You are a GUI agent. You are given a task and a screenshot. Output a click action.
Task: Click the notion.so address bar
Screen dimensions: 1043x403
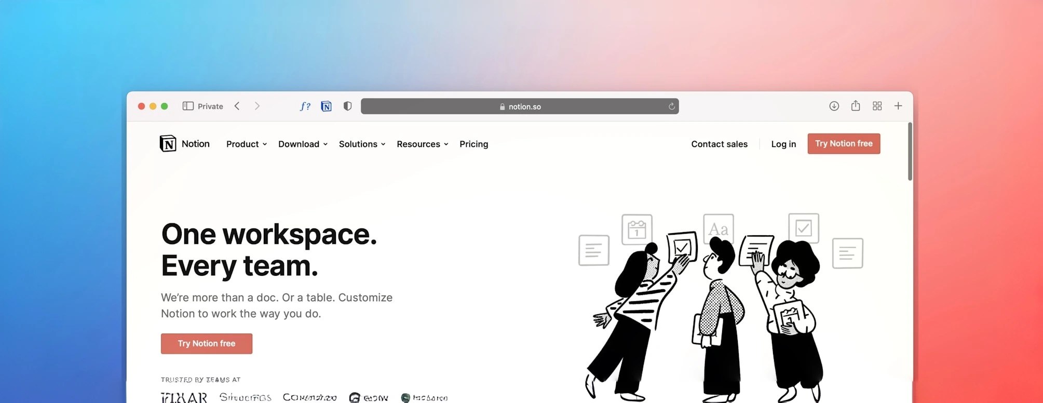pos(520,106)
